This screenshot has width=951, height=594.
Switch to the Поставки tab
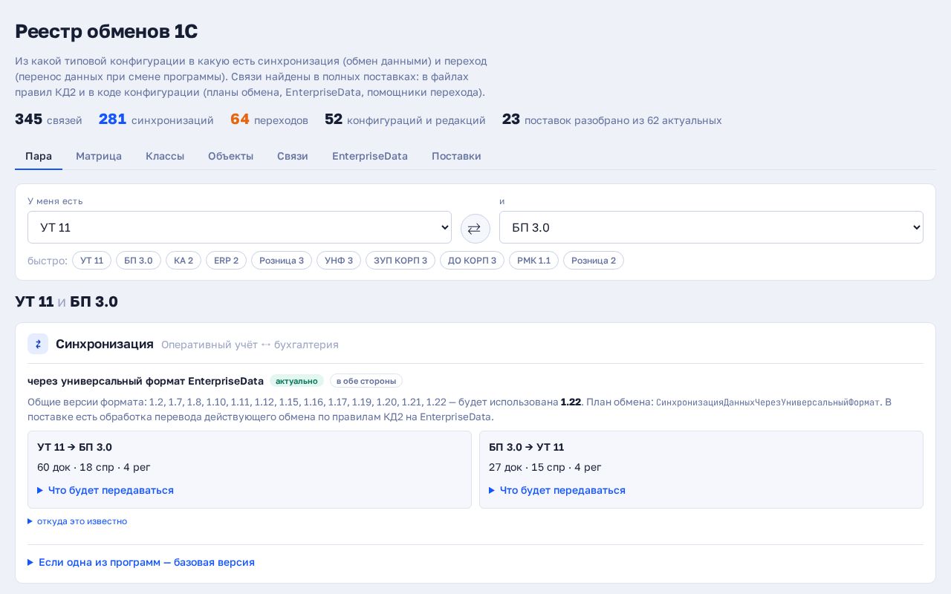click(456, 156)
